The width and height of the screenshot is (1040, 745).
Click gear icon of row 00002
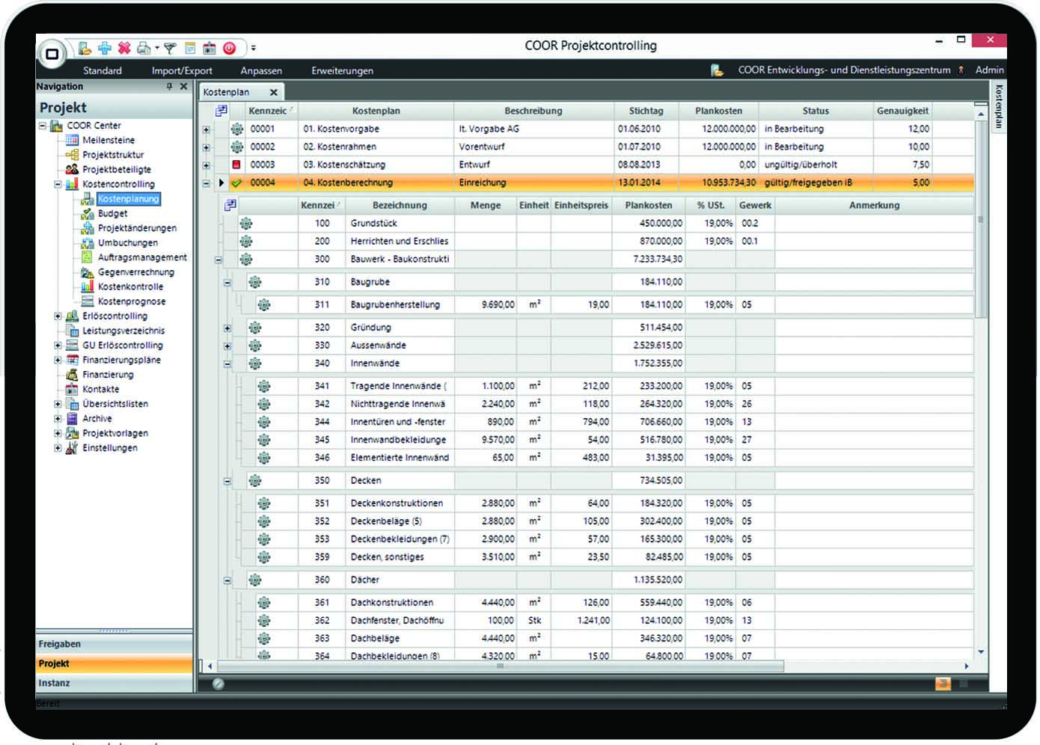(236, 147)
